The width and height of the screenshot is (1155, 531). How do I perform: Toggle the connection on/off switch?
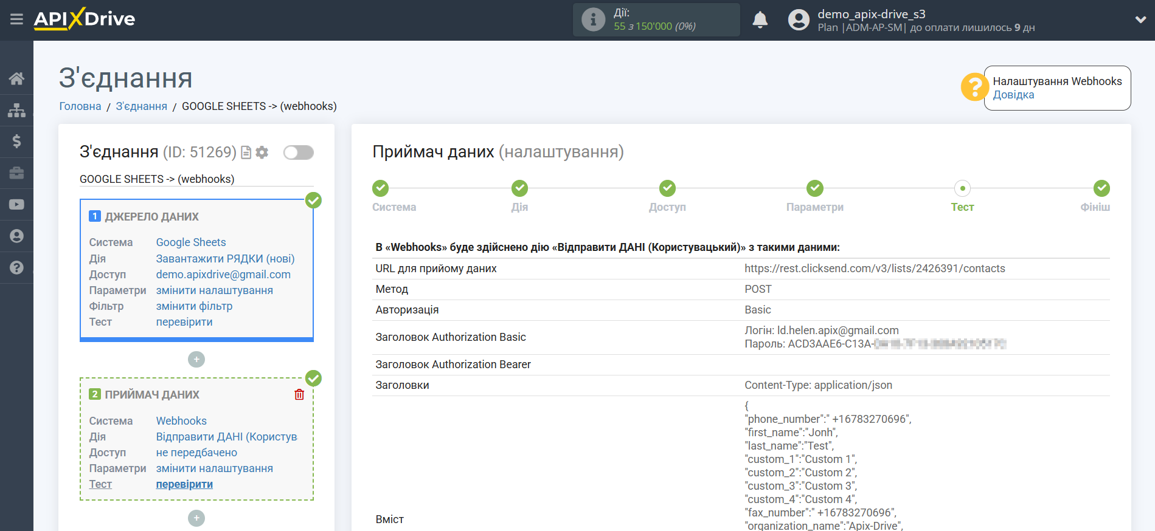299,152
